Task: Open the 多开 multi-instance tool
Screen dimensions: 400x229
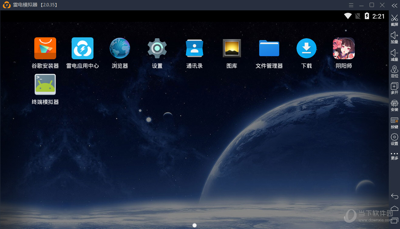Action: click(x=395, y=88)
